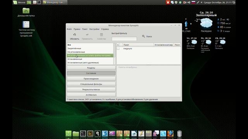Viewport: 248px width, 139px height.
Task: Click inside the Быстрый фильтр input field
Action: pyautogui.click(x=124, y=39)
